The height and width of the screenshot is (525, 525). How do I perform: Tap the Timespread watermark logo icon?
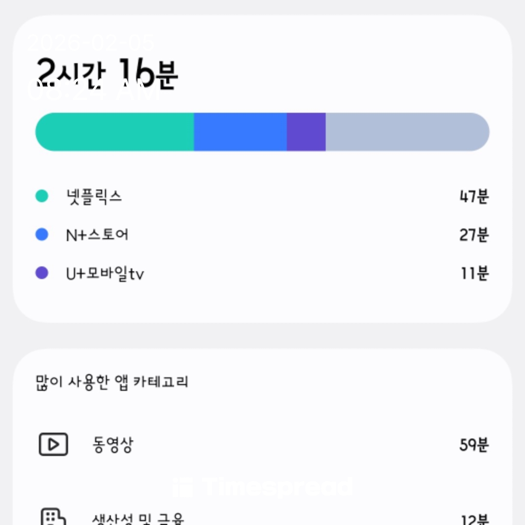point(183,487)
